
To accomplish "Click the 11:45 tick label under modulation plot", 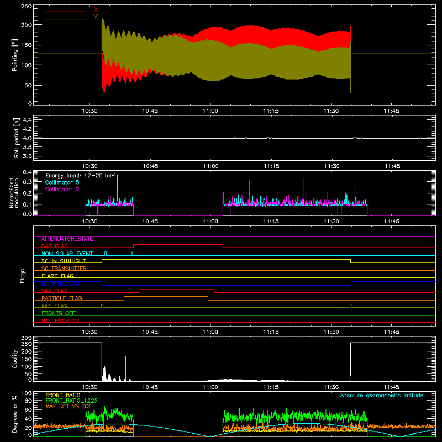I will click(391, 222).
